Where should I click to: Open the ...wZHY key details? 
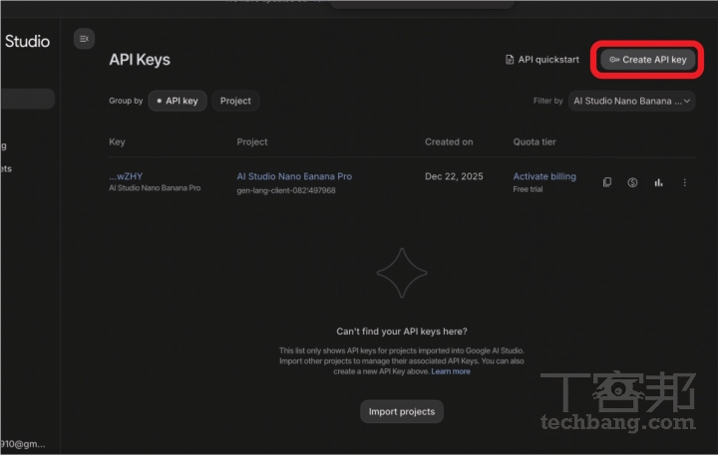click(126, 176)
